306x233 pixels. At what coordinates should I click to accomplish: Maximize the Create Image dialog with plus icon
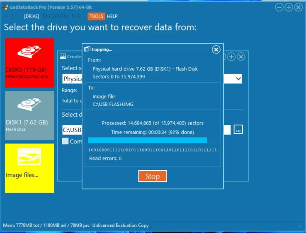tap(231, 57)
